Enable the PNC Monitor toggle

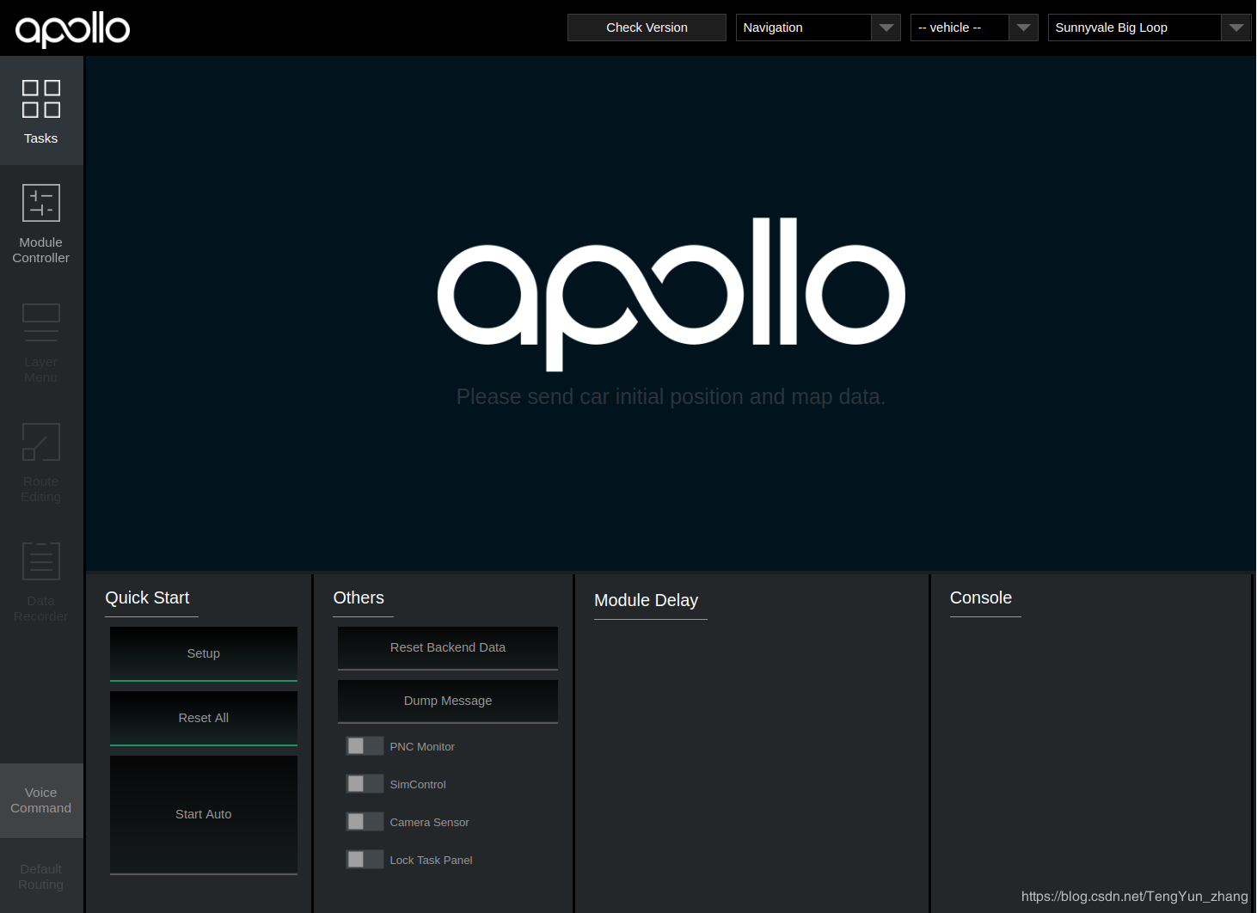pyautogui.click(x=365, y=745)
